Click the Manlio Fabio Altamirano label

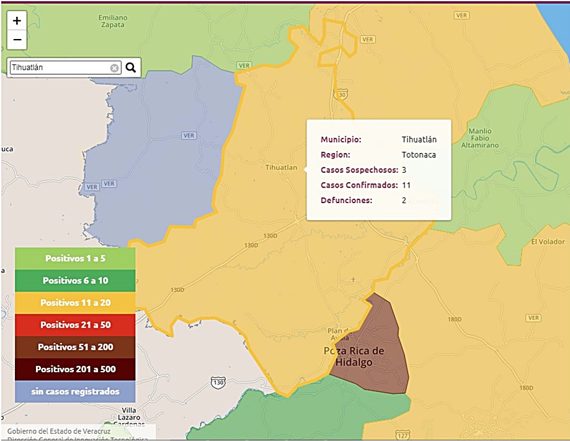[x=480, y=138]
